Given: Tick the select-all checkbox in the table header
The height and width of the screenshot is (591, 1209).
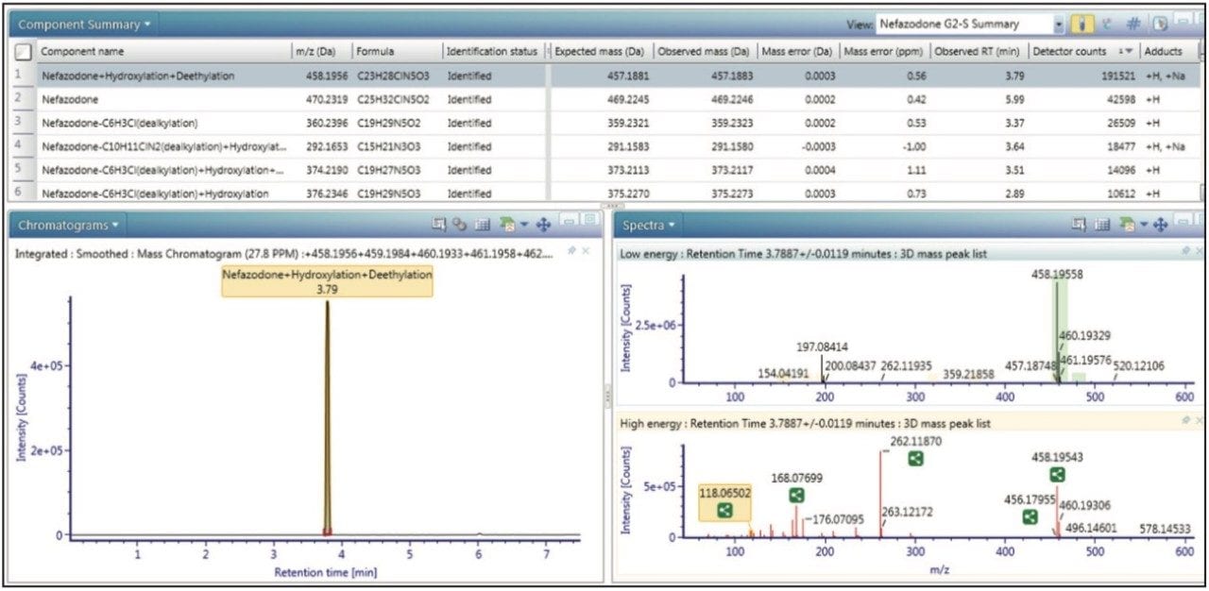Looking at the screenshot, I should pyautogui.click(x=24, y=52).
